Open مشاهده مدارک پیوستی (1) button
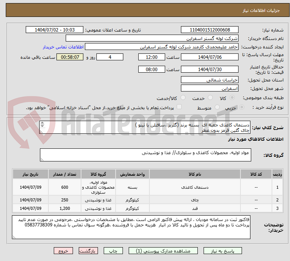Image resolution: width=290 pixels, height=261 pixels. (x=163, y=251)
